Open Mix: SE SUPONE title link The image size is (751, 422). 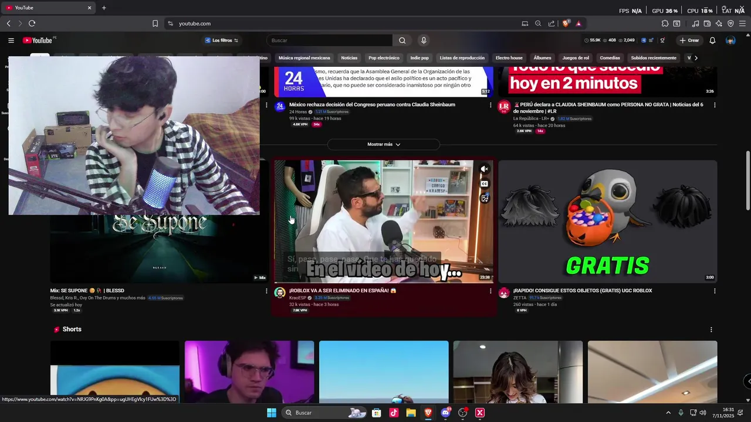tap(87, 291)
